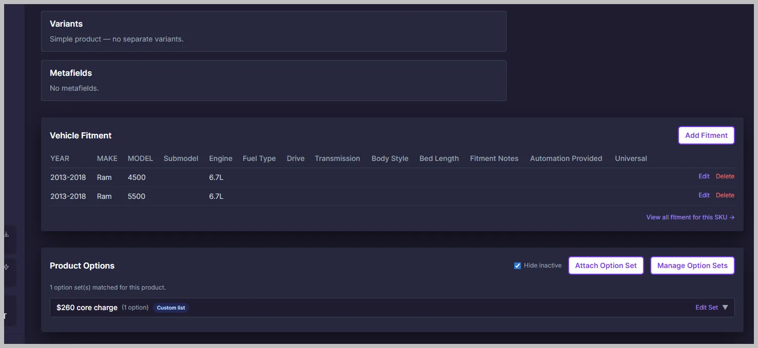Click the Manage Option Sets button

(692, 265)
